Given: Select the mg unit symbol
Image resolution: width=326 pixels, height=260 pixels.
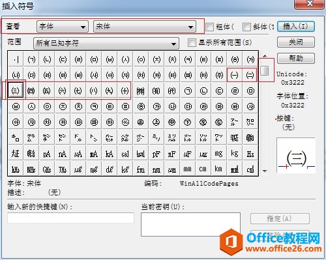Looking at the screenshot, I should [219, 153].
